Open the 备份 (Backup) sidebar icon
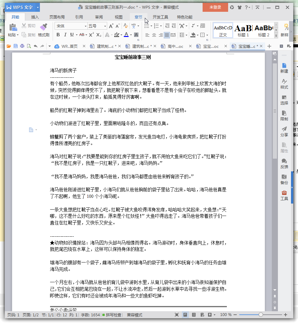The width and height of the screenshot is (298, 323). [x=284, y=179]
